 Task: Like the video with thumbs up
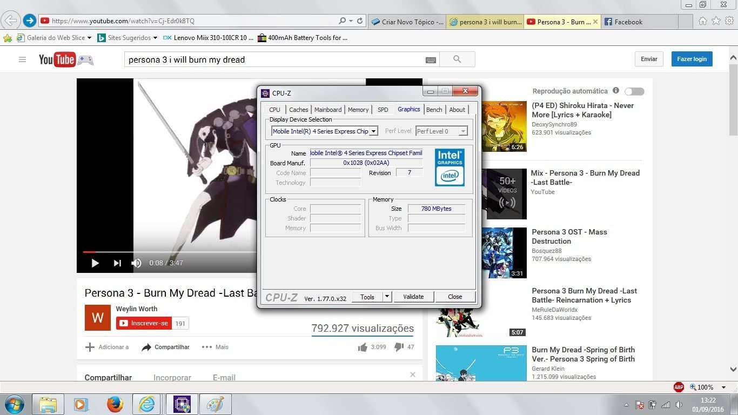pos(363,347)
